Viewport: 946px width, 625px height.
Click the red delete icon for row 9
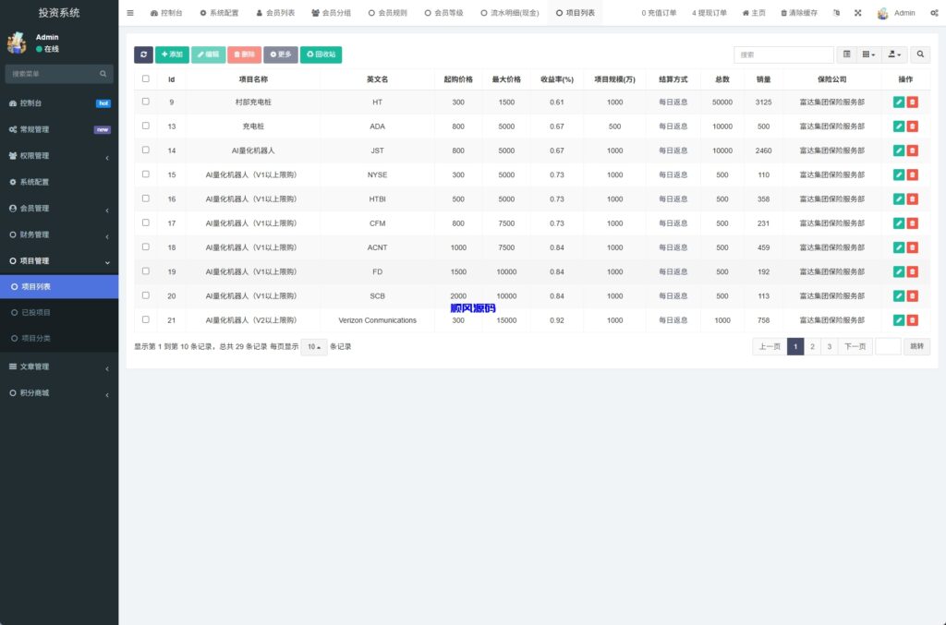point(912,102)
